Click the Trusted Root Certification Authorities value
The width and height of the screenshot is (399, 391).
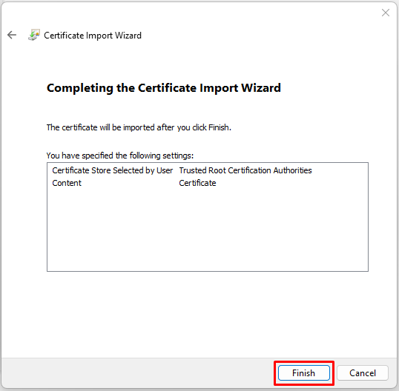(245, 170)
